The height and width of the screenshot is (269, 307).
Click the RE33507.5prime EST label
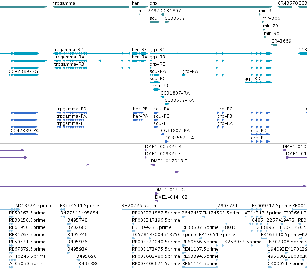coord(200,227)
